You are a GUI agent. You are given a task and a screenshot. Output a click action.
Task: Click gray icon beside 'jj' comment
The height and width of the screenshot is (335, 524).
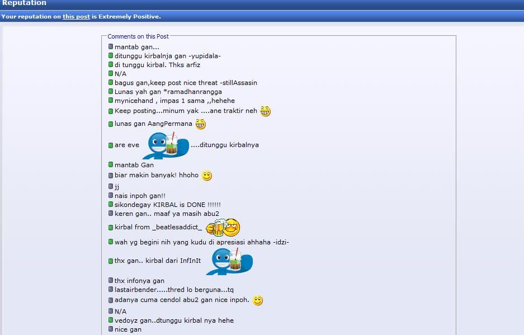point(111,186)
